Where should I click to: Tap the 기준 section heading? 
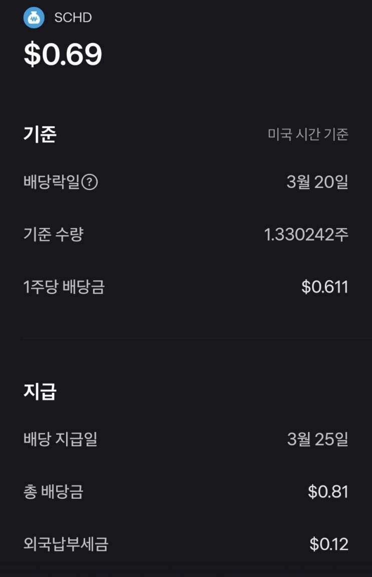pos(40,134)
